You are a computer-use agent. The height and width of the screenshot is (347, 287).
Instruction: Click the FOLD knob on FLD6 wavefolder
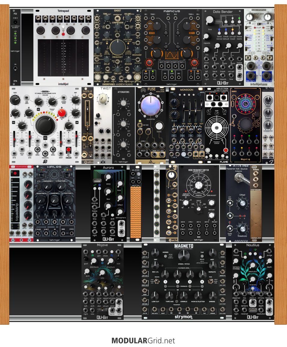pyautogui.click(x=268, y=100)
